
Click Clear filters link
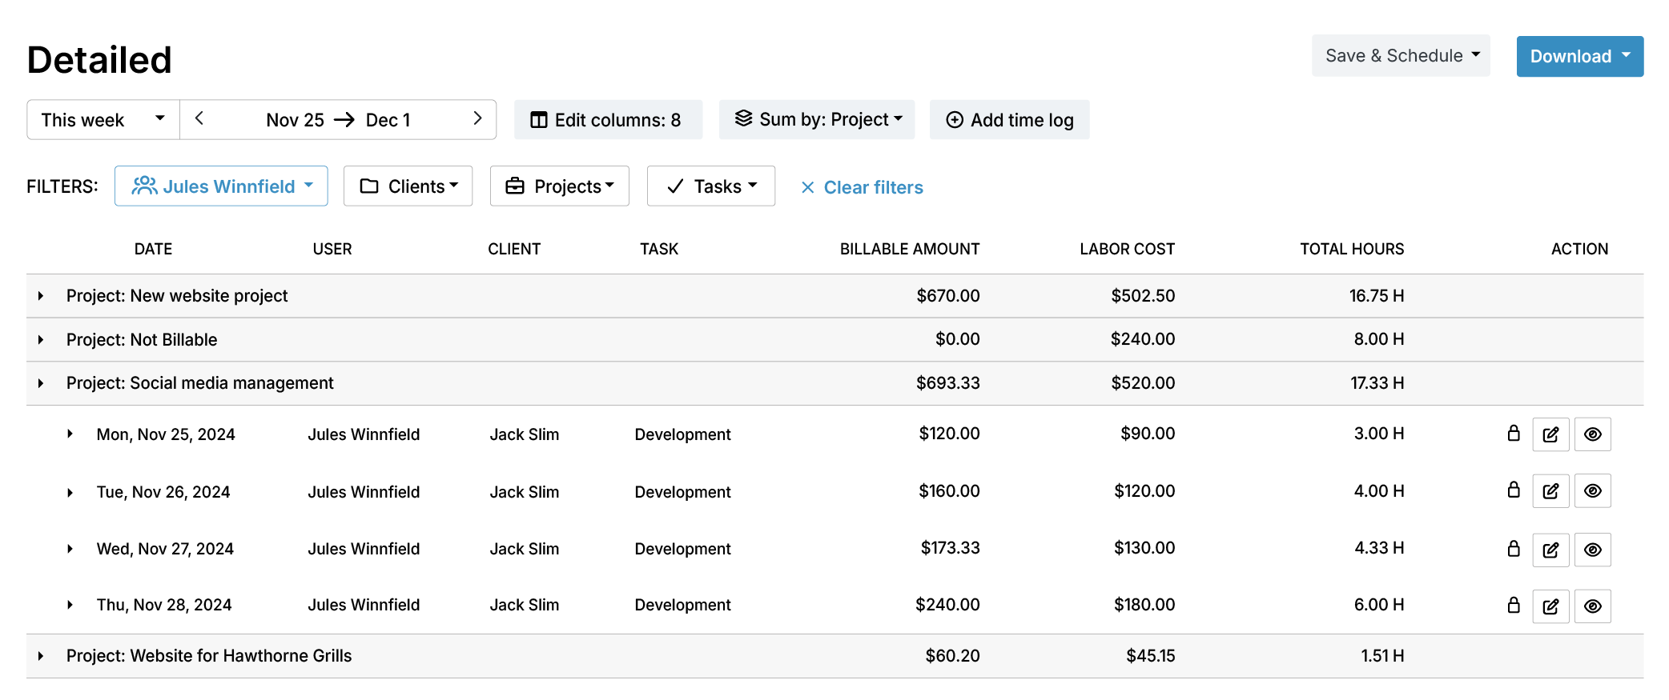tap(863, 187)
